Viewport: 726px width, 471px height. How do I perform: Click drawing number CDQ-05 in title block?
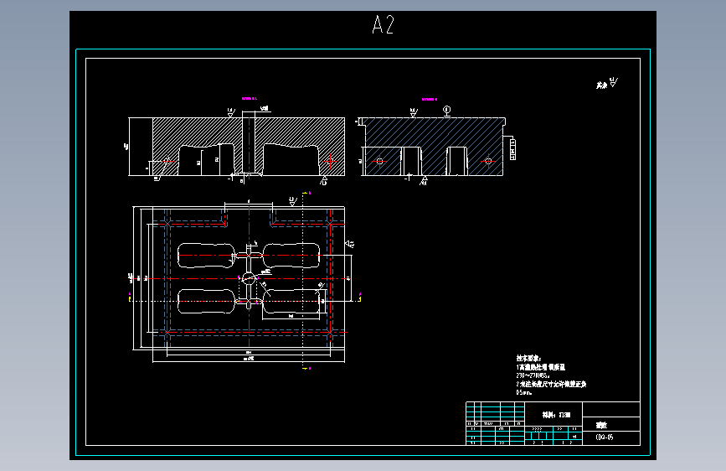(x=605, y=437)
